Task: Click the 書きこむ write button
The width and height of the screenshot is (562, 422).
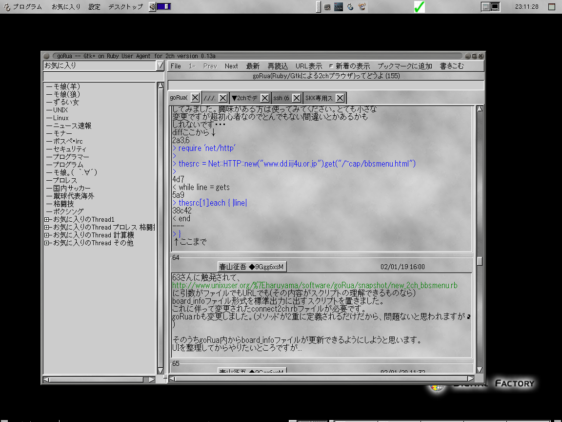Action: 452,66
